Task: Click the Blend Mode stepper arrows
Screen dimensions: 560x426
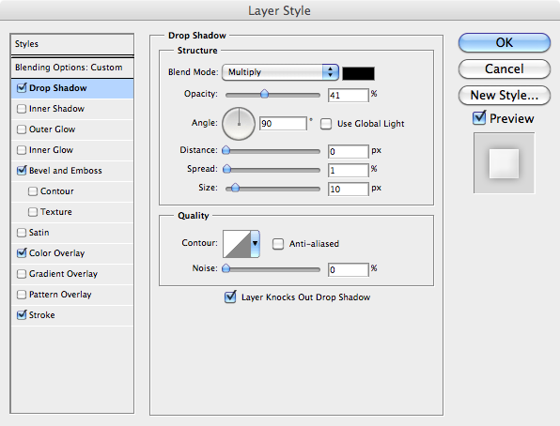Action: (331, 72)
